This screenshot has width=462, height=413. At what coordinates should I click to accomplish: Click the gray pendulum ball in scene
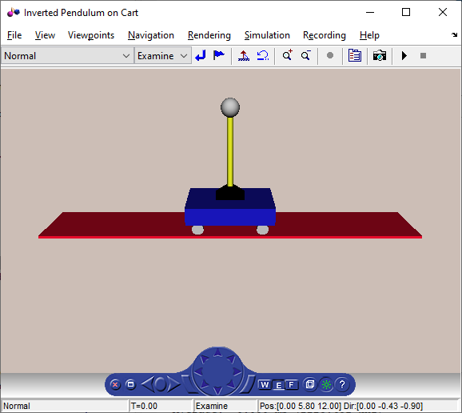[x=230, y=107]
